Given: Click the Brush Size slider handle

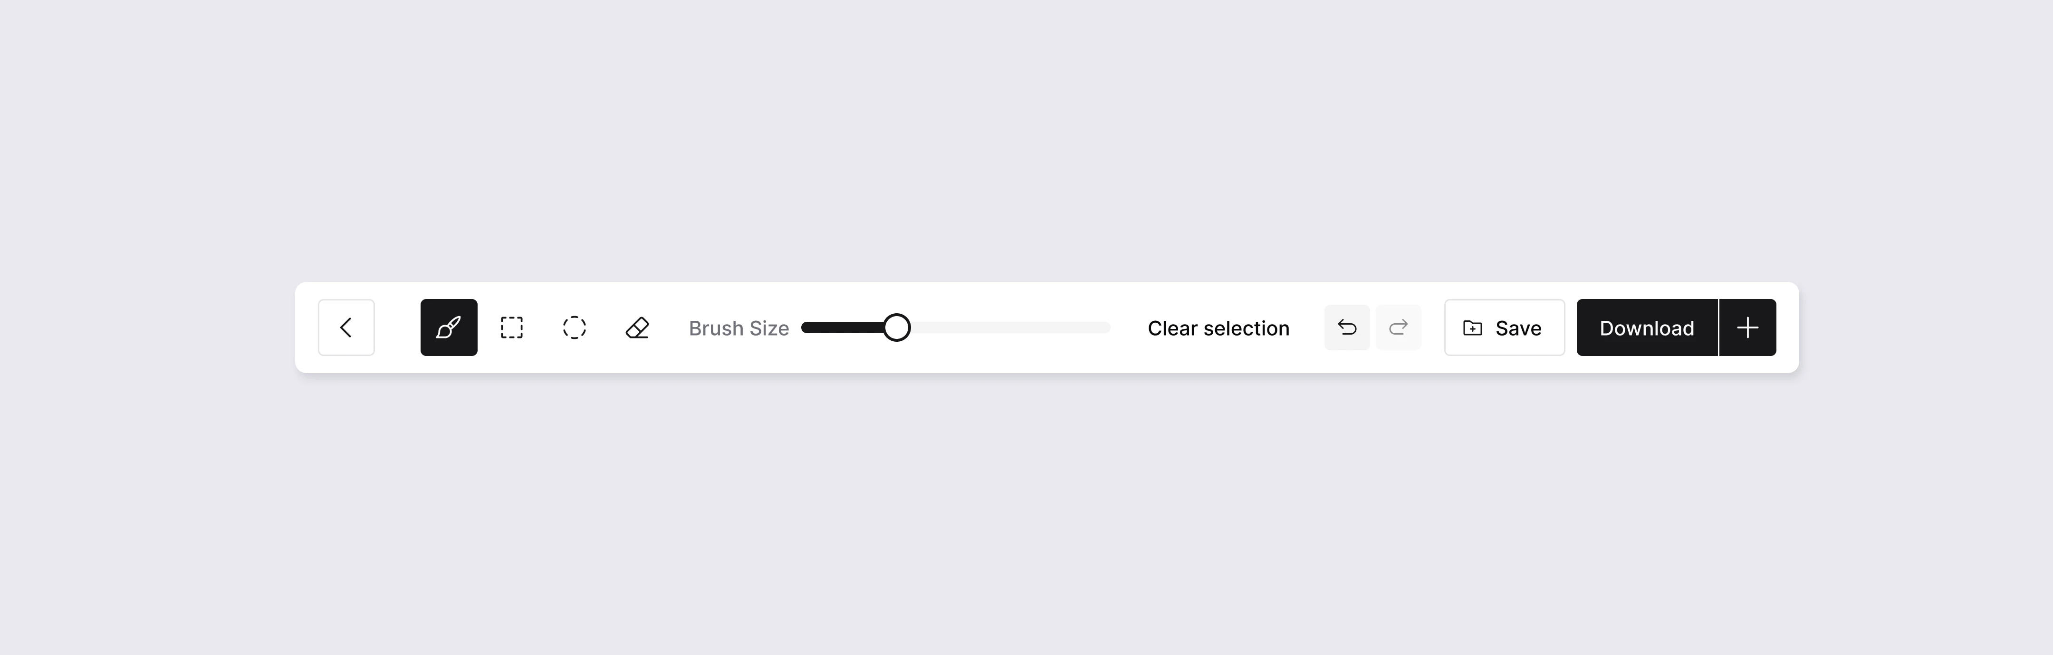Looking at the screenshot, I should (x=897, y=327).
